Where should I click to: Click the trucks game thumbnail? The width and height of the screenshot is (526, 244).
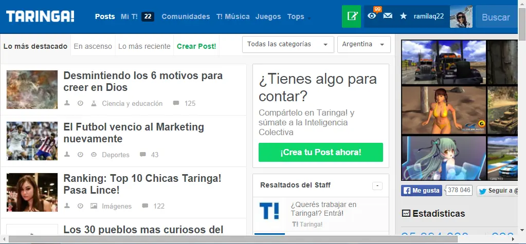pos(444,62)
